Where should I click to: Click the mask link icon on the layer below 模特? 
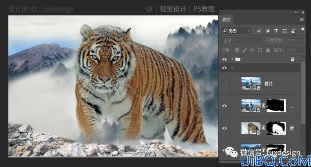(x=263, y=106)
